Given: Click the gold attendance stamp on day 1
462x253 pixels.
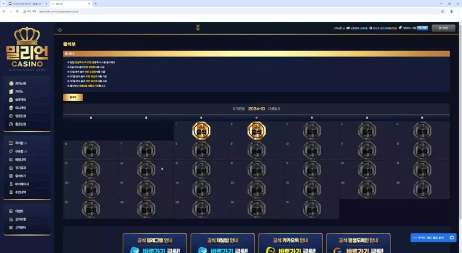Looking at the screenshot, I should [201, 131].
